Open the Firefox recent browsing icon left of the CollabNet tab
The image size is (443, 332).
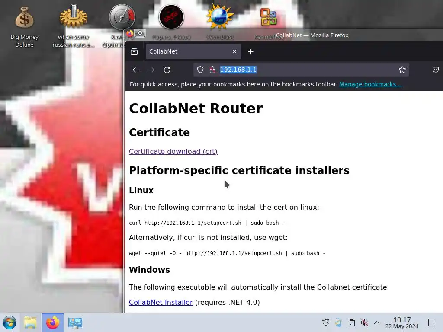point(134,52)
